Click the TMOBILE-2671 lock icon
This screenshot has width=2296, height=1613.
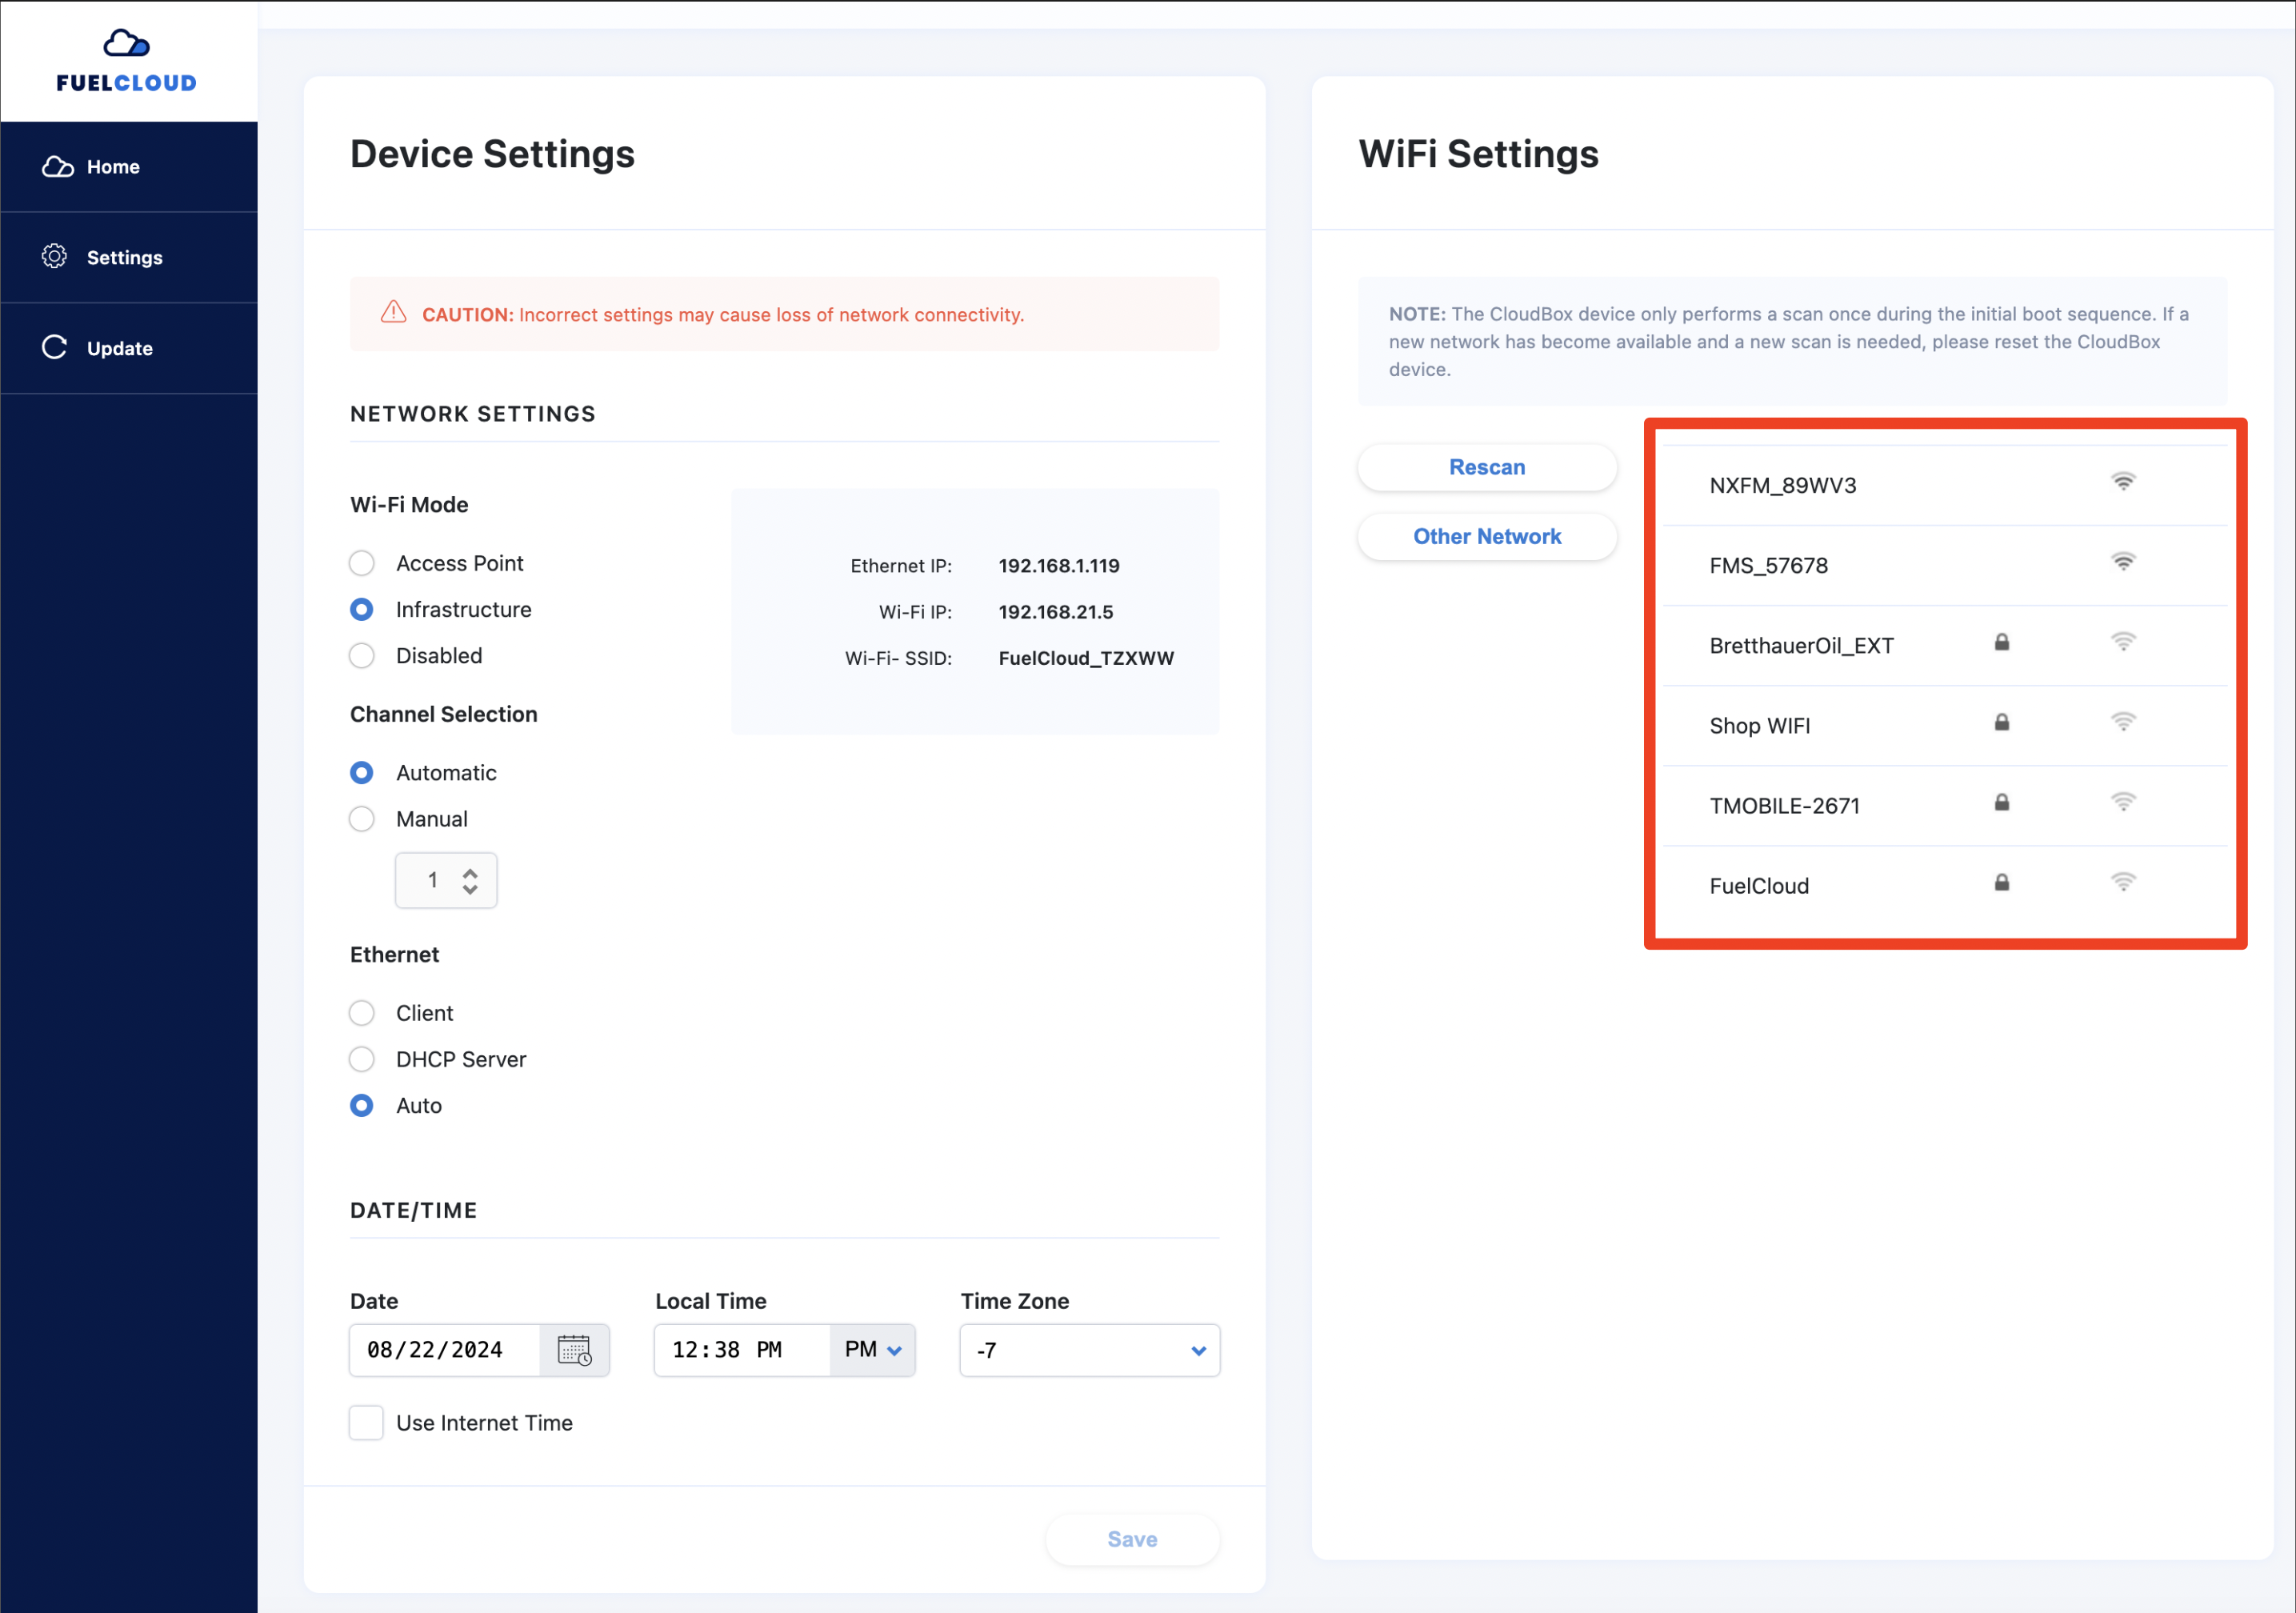click(x=2002, y=802)
